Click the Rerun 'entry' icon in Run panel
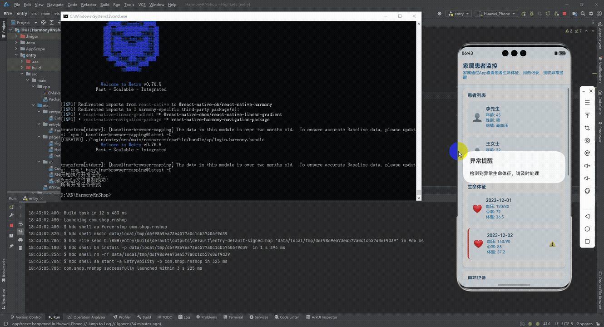The height and width of the screenshot is (327, 604). (11, 208)
